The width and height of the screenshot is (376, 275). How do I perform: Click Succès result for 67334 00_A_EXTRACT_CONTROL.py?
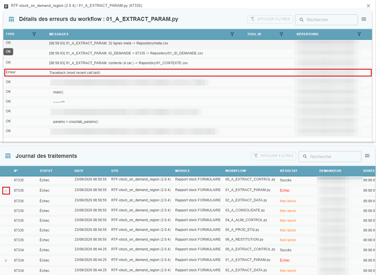point(286,250)
